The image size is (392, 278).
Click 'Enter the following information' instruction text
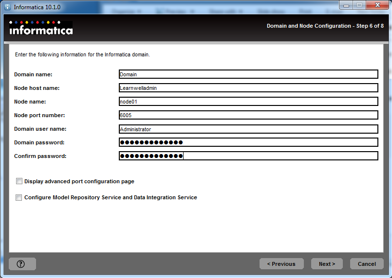coord(82,54)
